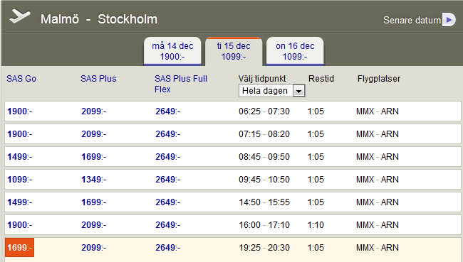Select SAS Go 1099:- for 09:45 flight
The image size is (463, 262).
(20, 179)
